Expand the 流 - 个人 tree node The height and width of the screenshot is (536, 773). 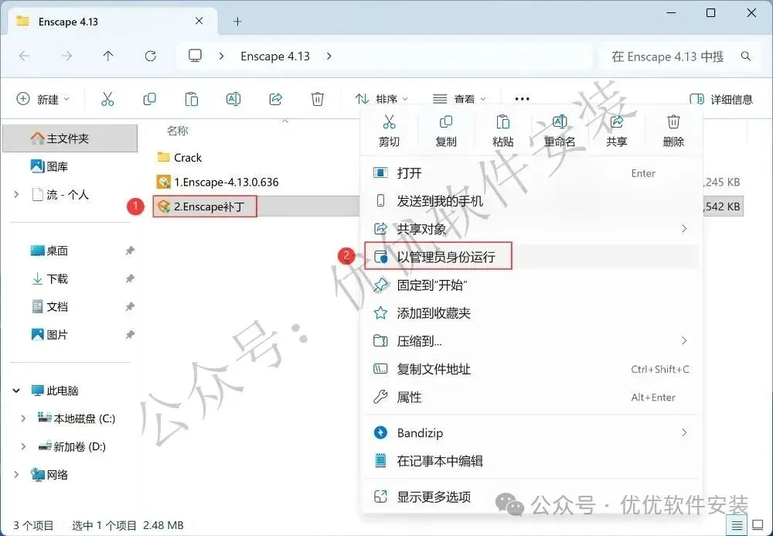coord(16,195)
